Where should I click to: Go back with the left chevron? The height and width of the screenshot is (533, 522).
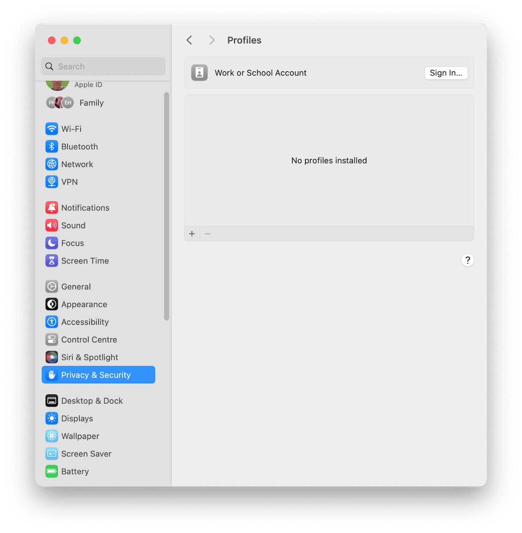tap(189, 40)
